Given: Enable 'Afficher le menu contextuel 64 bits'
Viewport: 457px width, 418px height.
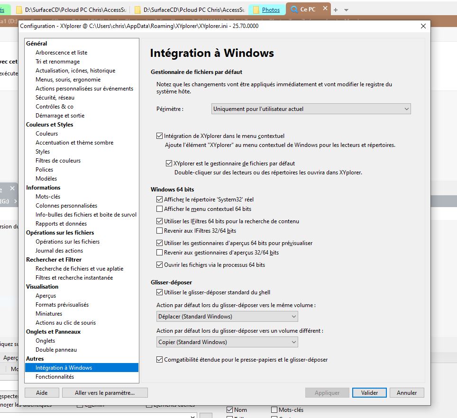Looking at the screenshot, I should coord(160,209).
